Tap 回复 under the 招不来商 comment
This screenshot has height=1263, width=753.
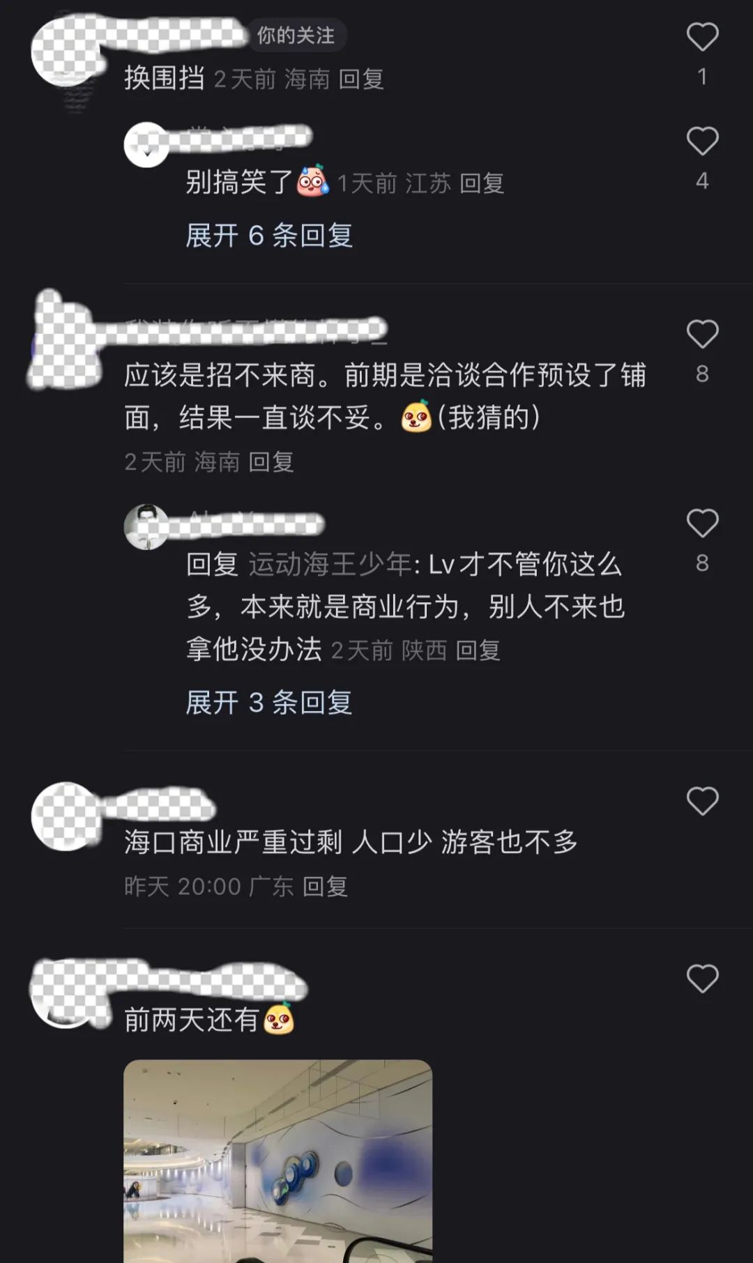click(x=271, y=461)
